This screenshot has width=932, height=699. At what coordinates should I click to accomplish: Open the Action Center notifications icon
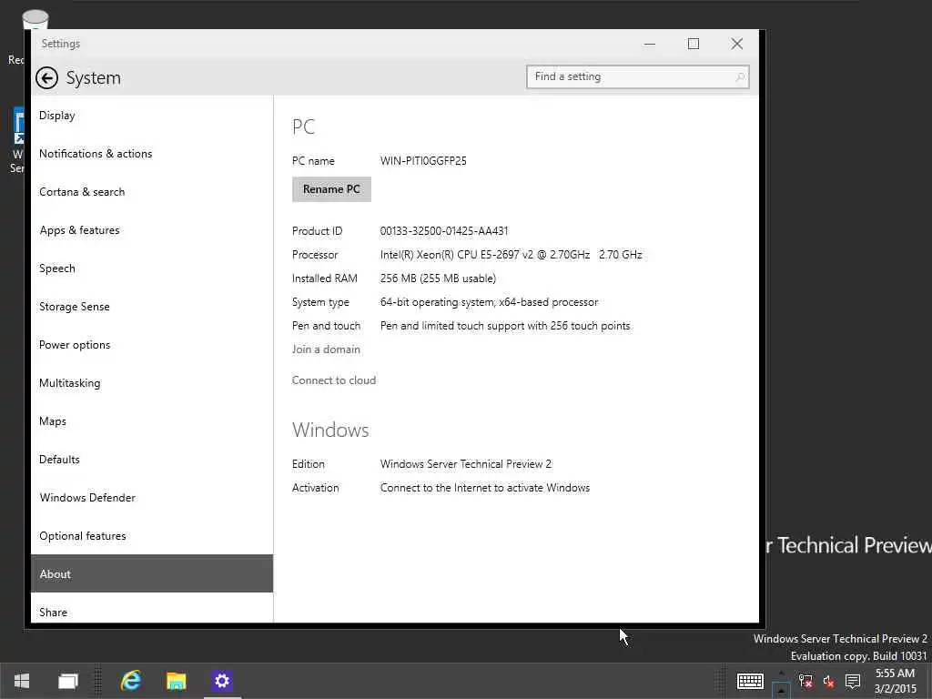tap(853, 681)
